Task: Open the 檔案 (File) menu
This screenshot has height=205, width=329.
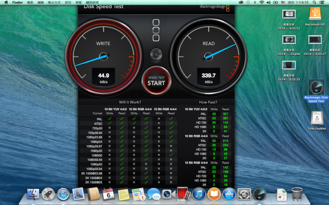Action: point(30,3)
